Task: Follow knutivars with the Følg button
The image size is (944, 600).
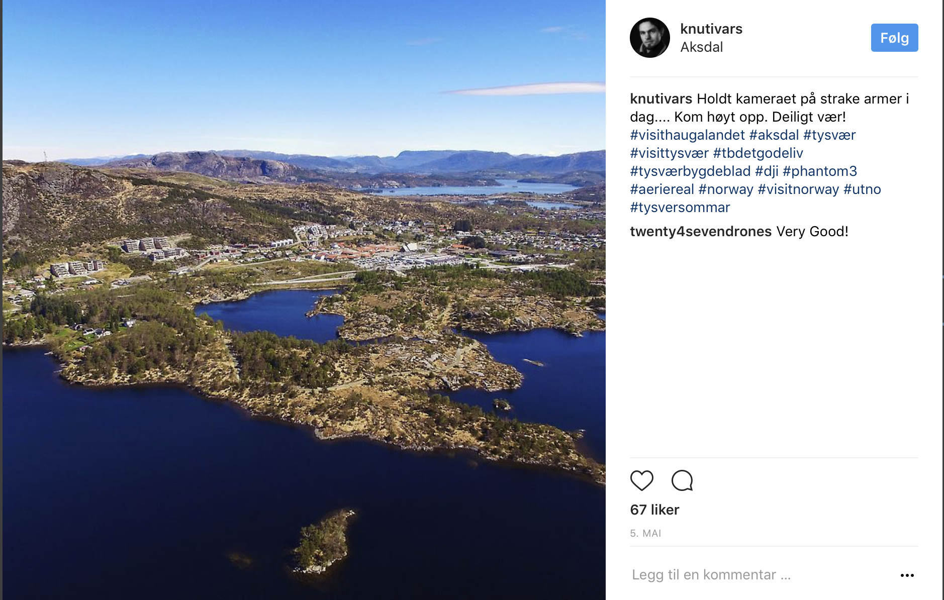Action: coord(894,38)
